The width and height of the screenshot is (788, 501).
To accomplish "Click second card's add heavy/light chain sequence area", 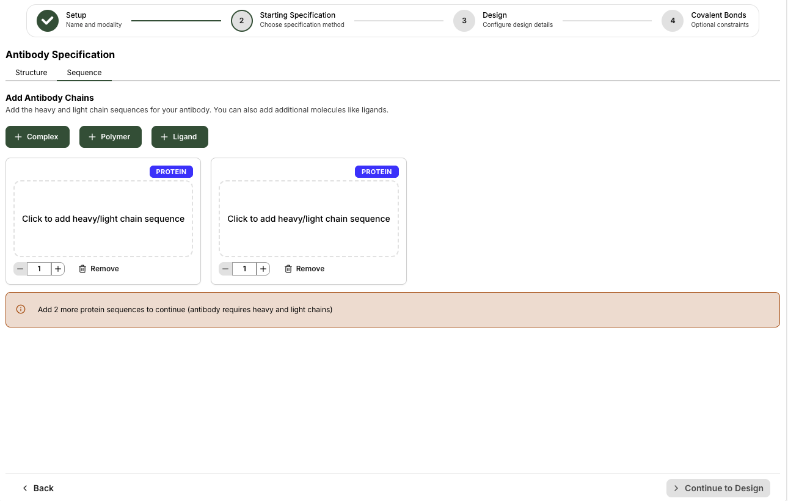I will (x=308, y=219).
